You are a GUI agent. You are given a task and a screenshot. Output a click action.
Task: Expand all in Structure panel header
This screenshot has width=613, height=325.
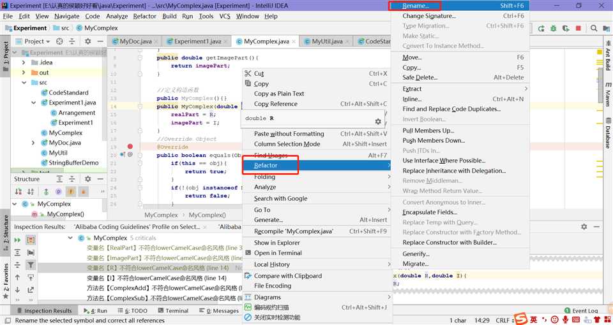pyautogui.click(x=59, y=178)
